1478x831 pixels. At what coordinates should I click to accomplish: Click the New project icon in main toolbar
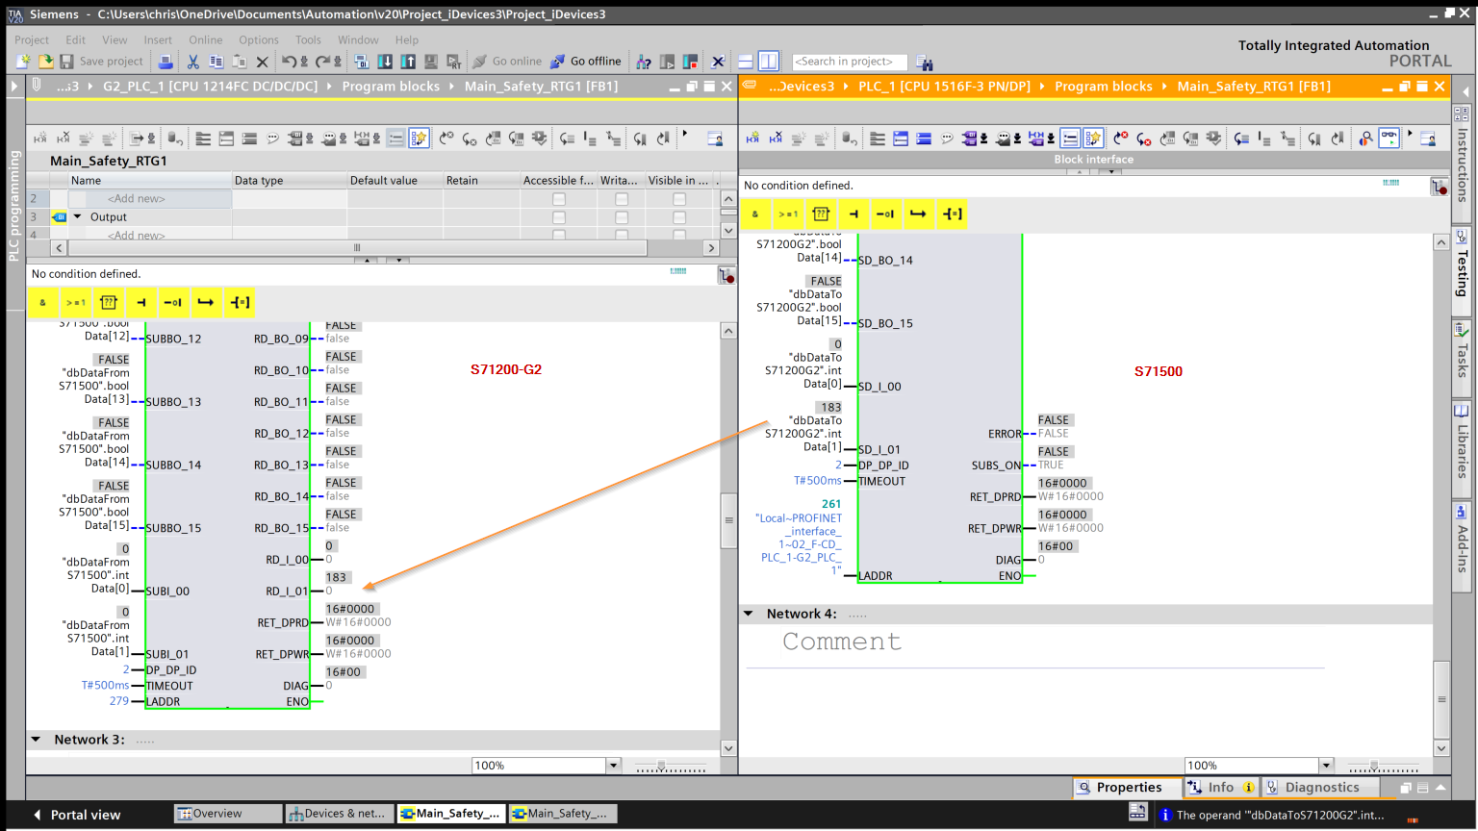[x=23, y=62]
